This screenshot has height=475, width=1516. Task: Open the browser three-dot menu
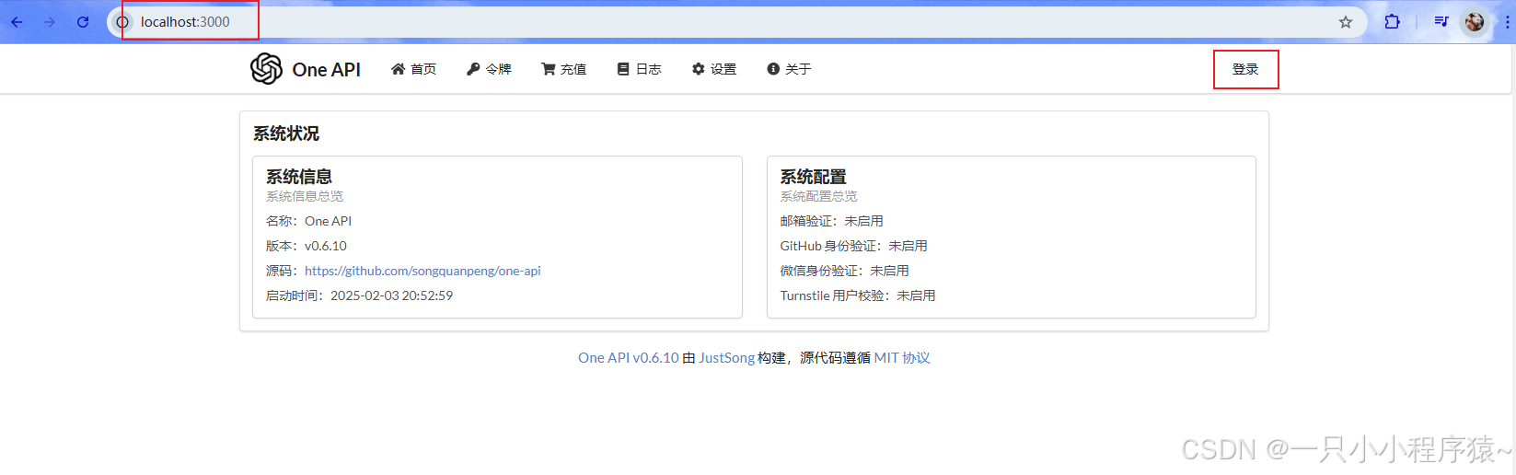[1507, 22]
